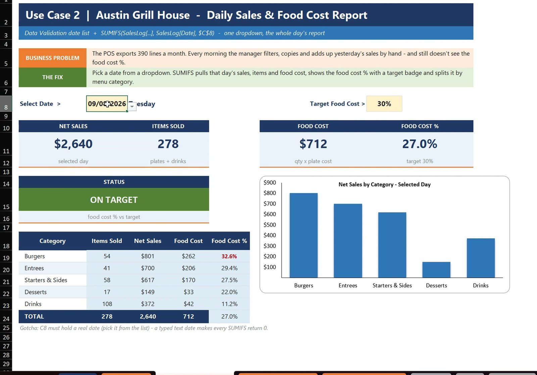This screenshot has height=375, width=537.
Task: Click the 'qty x plate cost' caption
Action: point(313,161)
